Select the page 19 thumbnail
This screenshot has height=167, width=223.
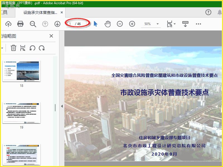21,113
